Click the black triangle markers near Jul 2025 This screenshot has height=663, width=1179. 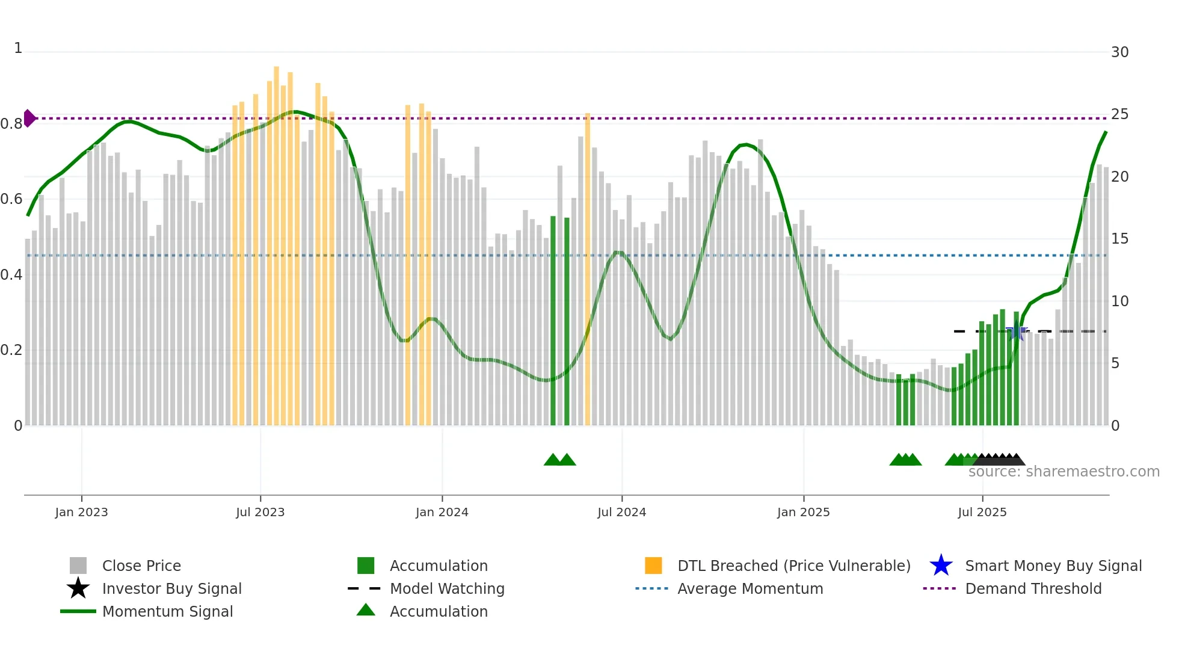point(999,460)
